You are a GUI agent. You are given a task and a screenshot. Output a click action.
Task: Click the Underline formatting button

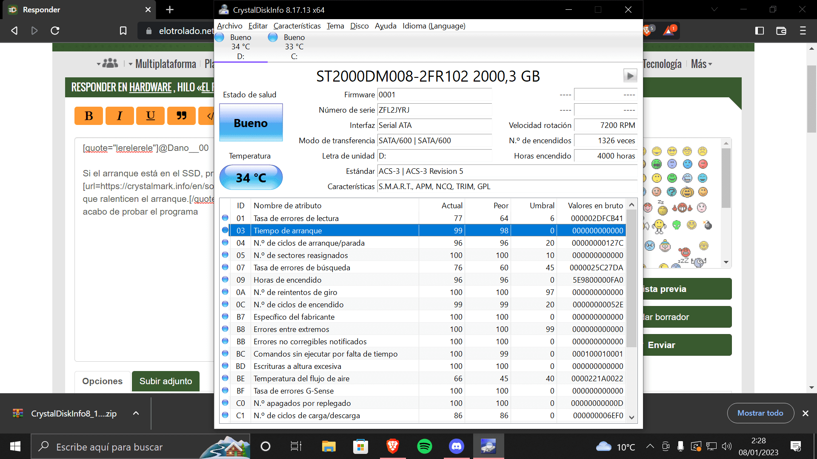(x=150, y=116)
